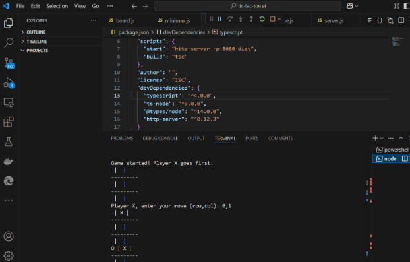The image size is (410, 262).
Task: Open the Docker view
Action: pyautogui.click(x=9, y=161)
